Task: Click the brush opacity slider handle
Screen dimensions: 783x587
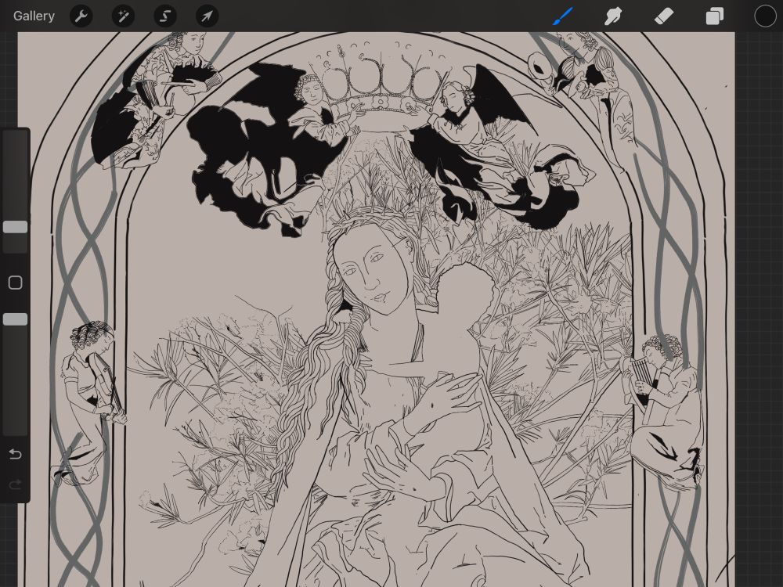Action: [16, 319]
